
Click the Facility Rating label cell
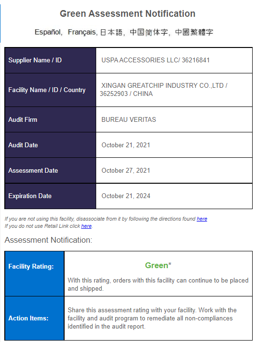(x=34, y=274)
